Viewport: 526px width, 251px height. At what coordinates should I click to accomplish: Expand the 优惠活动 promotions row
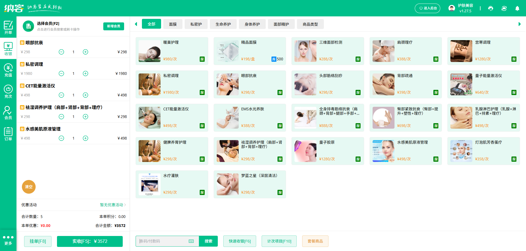[x=113, y=205]
